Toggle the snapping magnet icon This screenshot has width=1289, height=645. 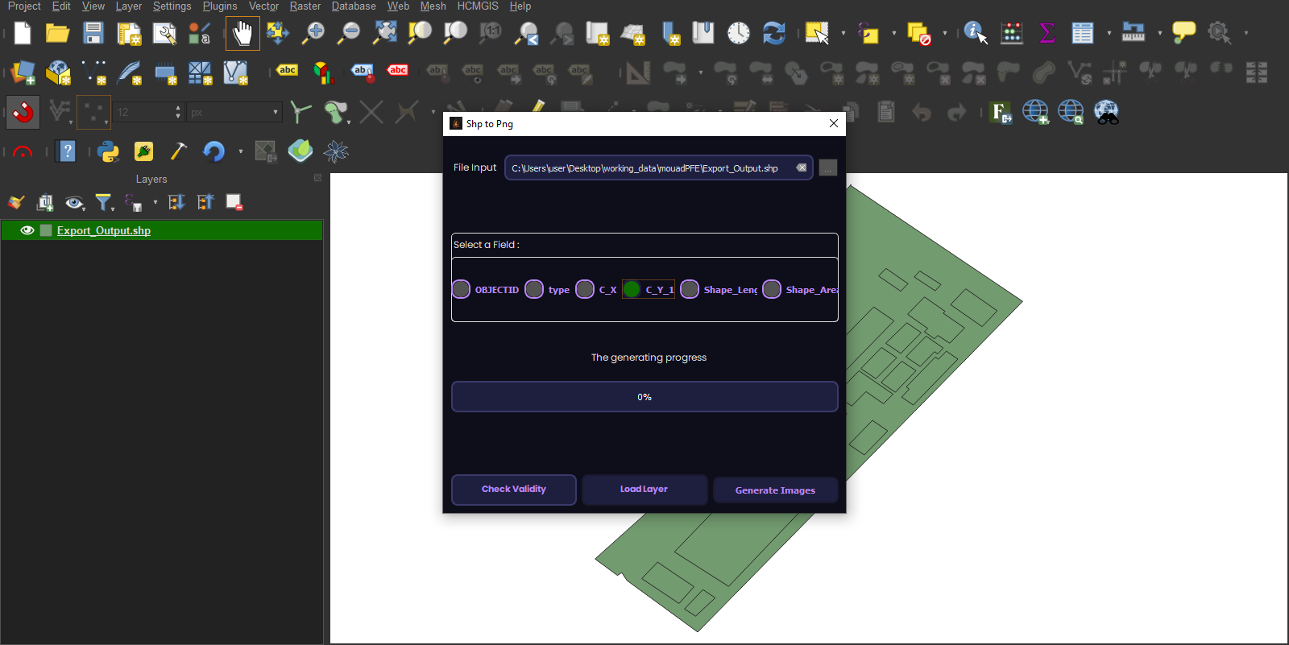click(x=23, y=112)
